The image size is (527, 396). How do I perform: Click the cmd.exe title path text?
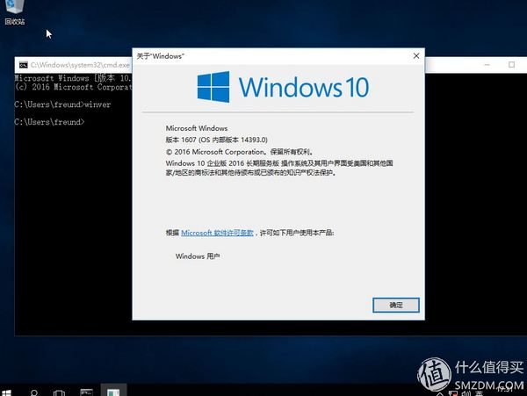click(80, 65)
